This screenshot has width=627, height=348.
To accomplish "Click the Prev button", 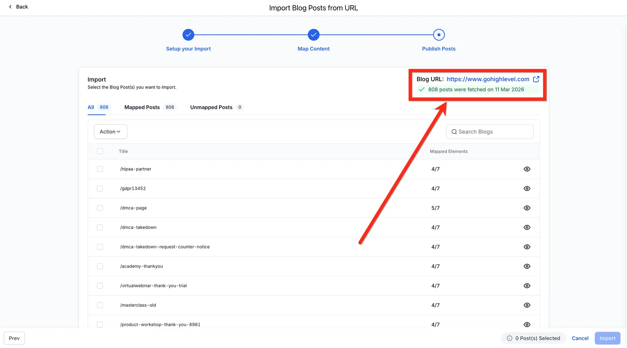I will [14, 338].
